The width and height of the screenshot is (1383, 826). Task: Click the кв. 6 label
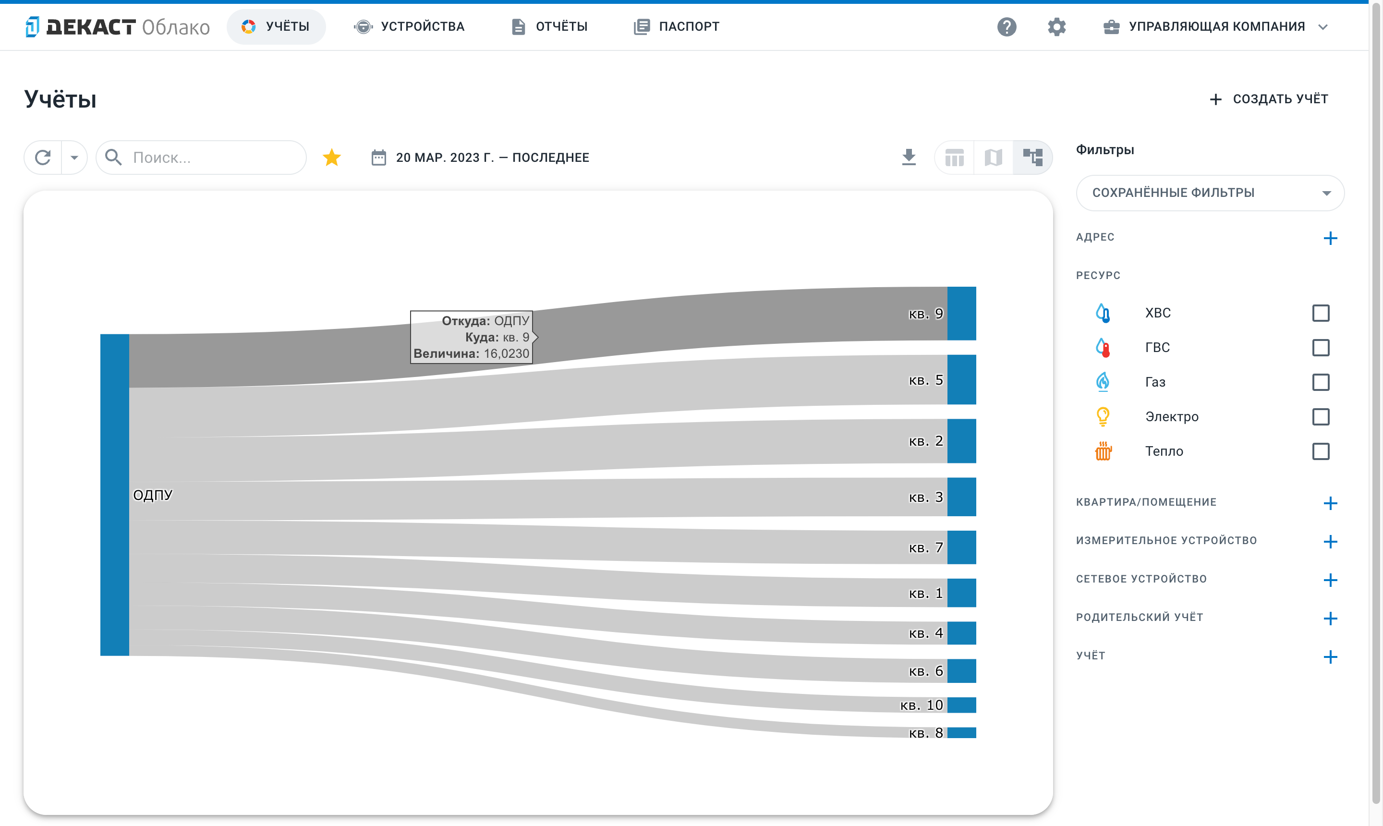[x=925, y=671]
